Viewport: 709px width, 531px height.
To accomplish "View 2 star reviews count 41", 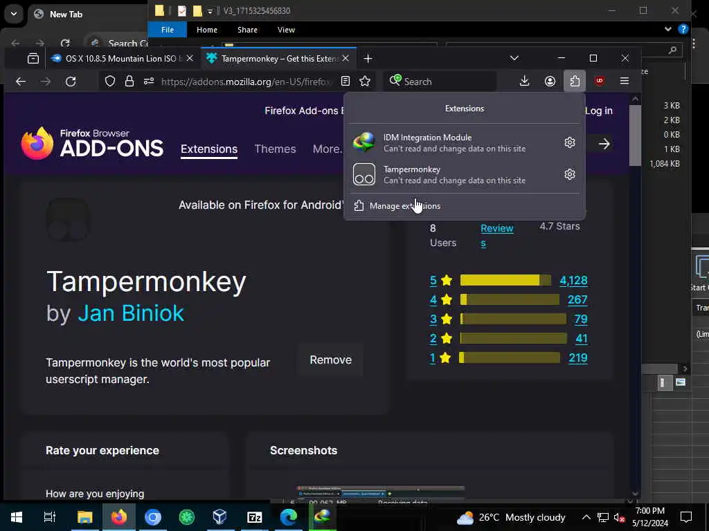I will click(x=582, y=339).
